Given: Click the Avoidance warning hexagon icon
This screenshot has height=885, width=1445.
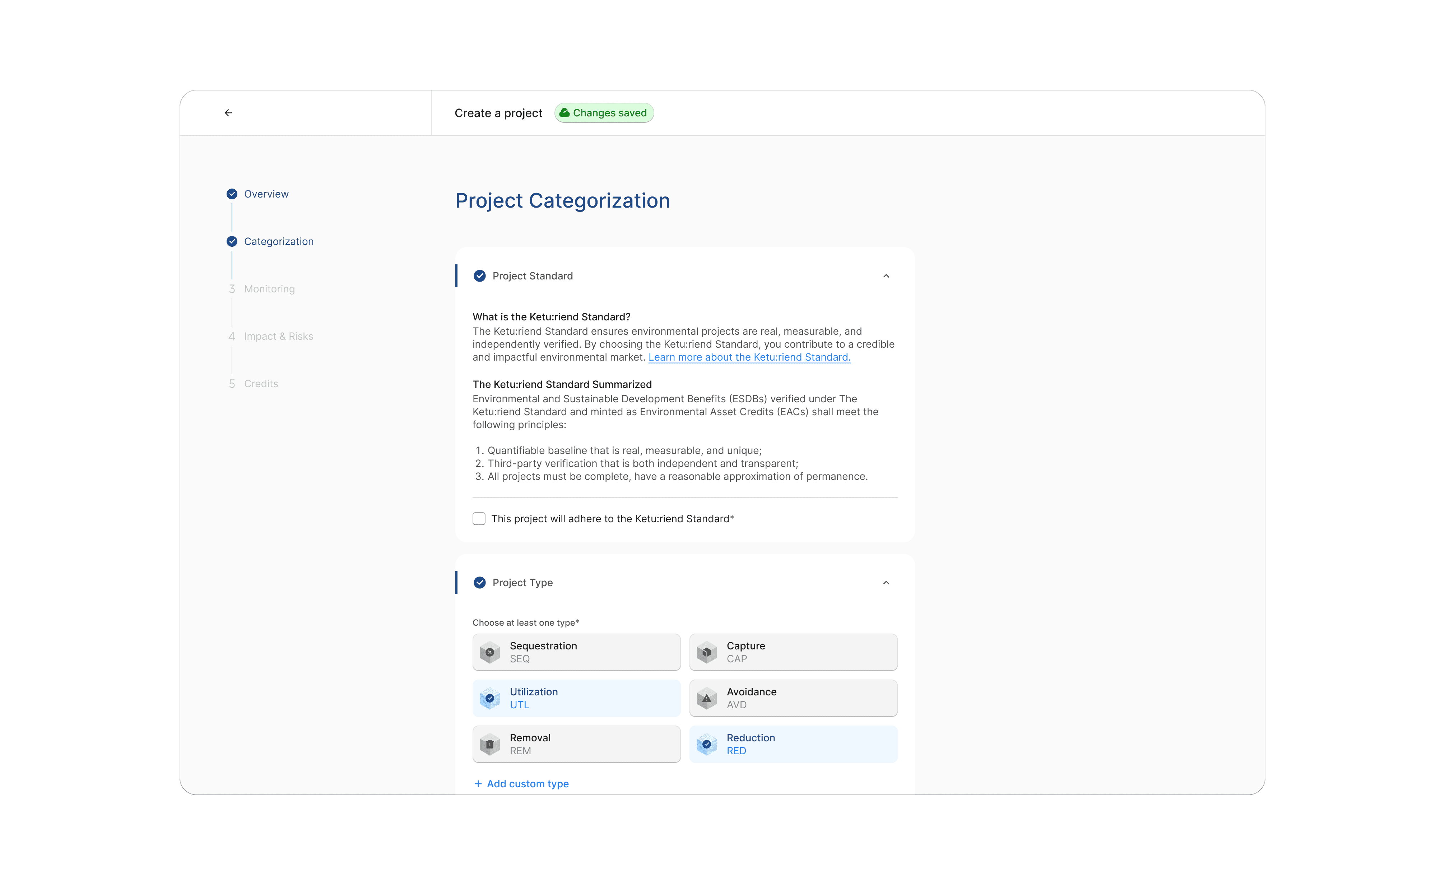Looking at the screenshot, I should [707, 698].
